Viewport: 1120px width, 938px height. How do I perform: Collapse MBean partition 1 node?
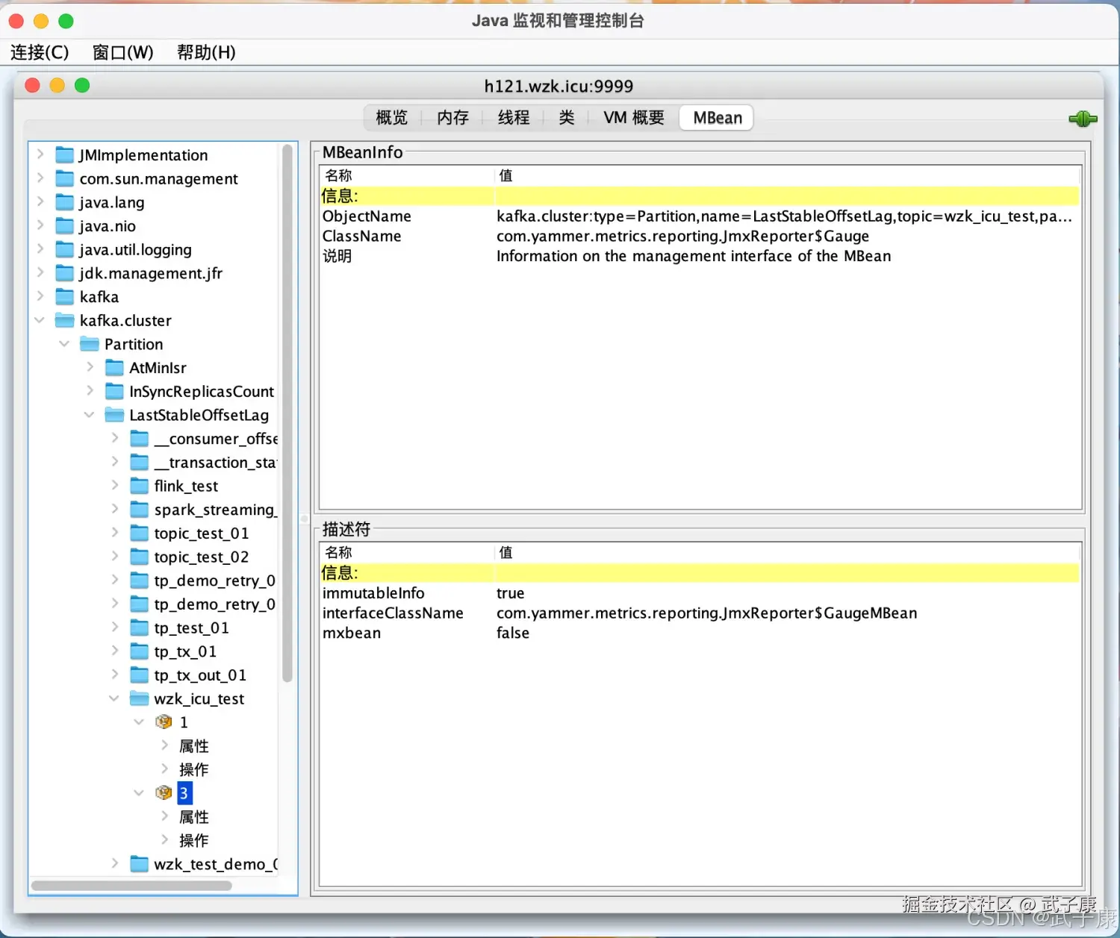139,722
